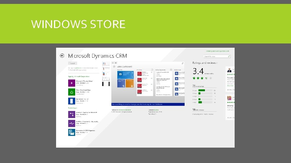Expand the Ratings and reviews section heading

point(205,63)
